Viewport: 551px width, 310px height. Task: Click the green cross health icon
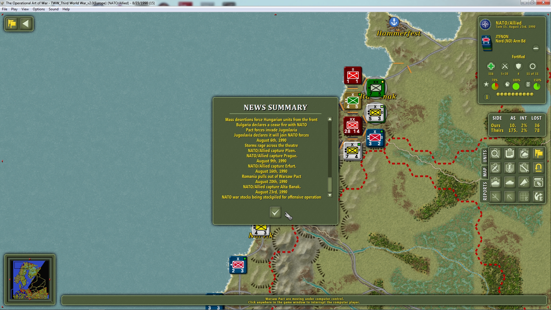(491, 66)
